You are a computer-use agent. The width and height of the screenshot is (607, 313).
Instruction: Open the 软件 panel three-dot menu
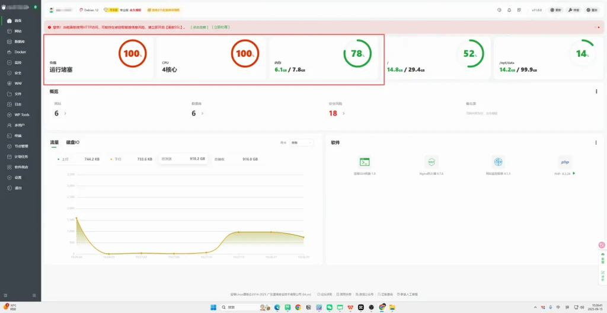coord(596,142)
